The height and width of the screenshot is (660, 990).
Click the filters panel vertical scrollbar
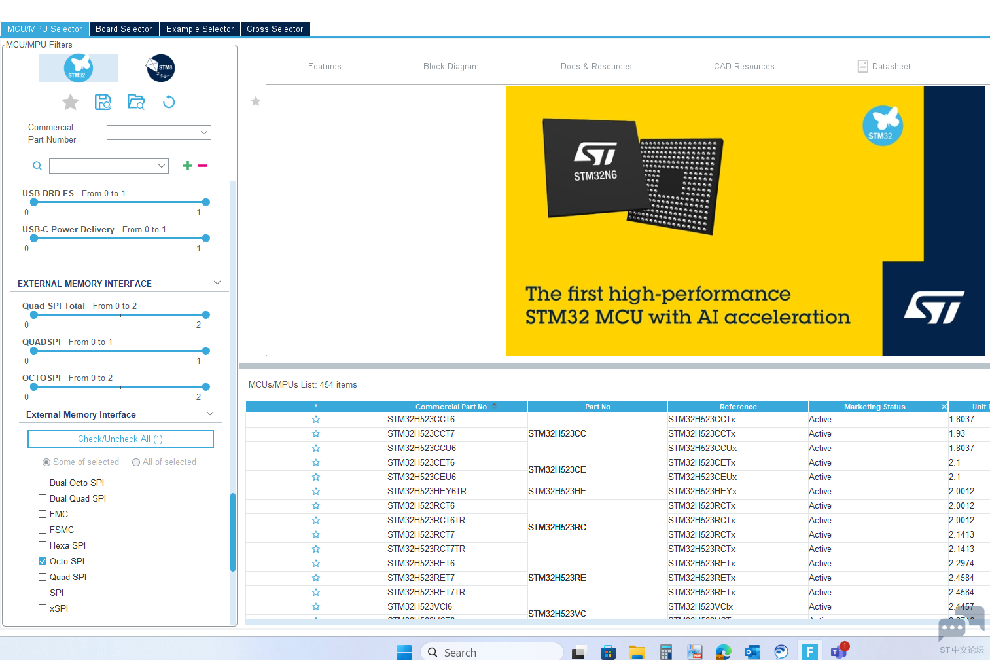point(233,532)
